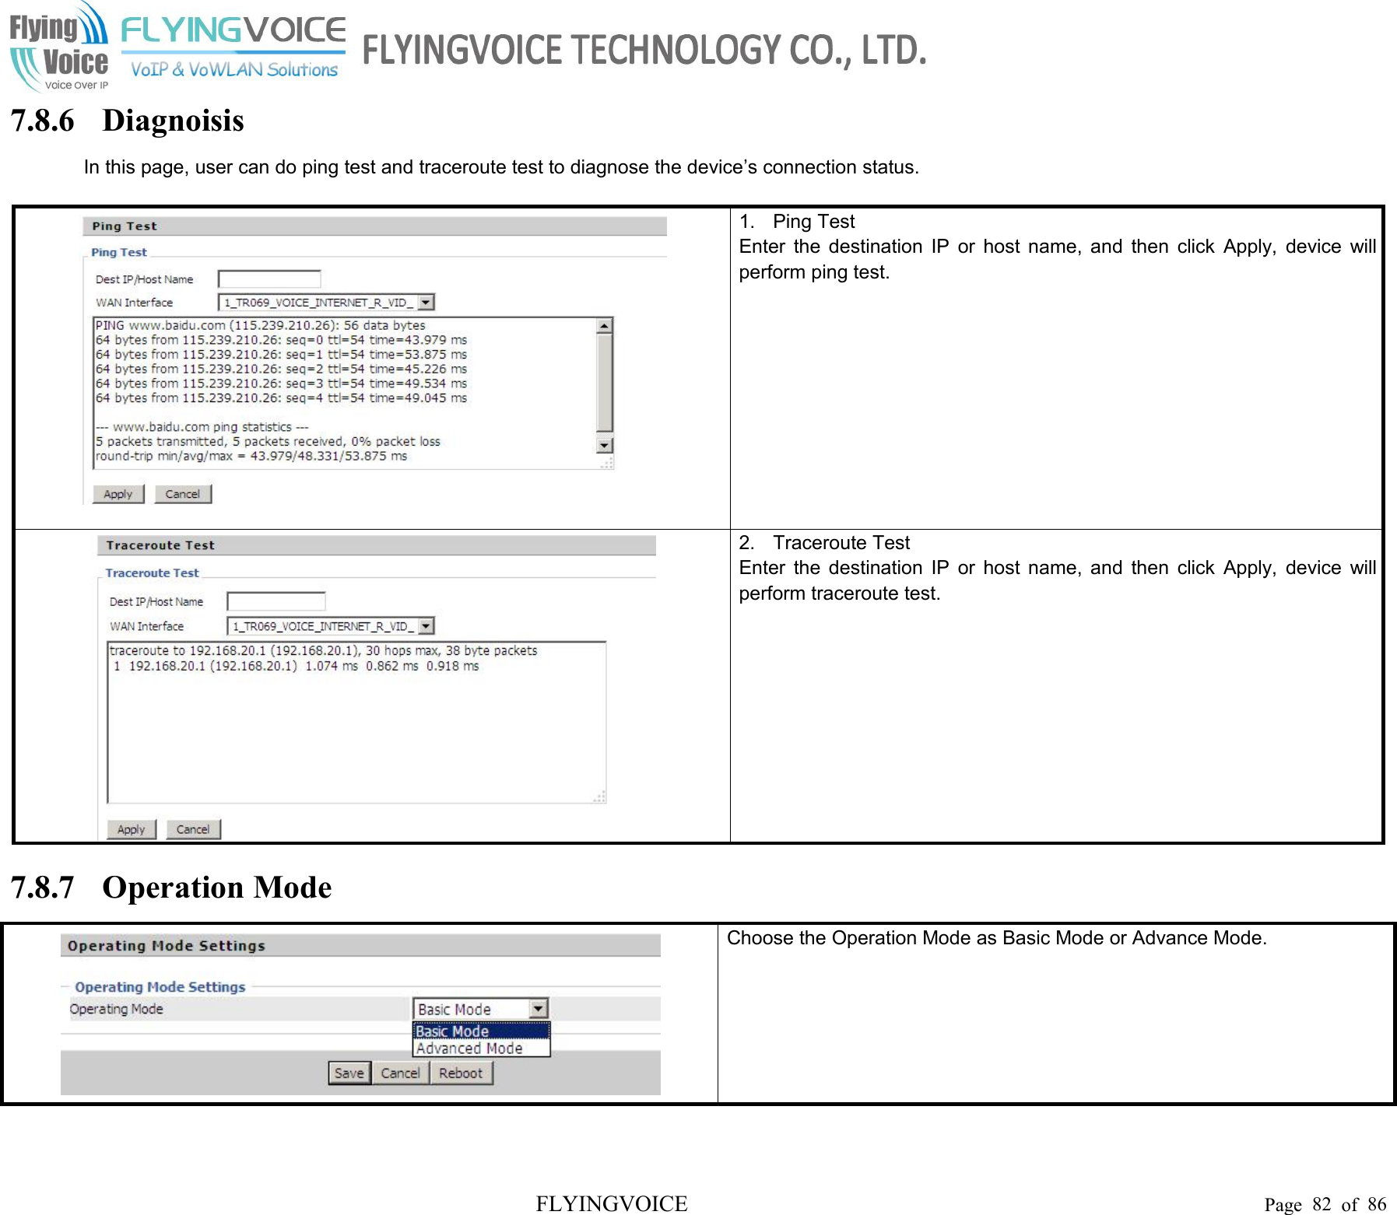Click '7.8.6 Diagnoisis' heading
Viewport: 1397px width, 1215px height.
(x=127, y=121)
